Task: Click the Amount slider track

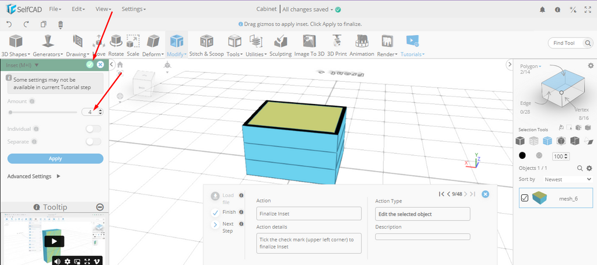Action: pos(43,112)
